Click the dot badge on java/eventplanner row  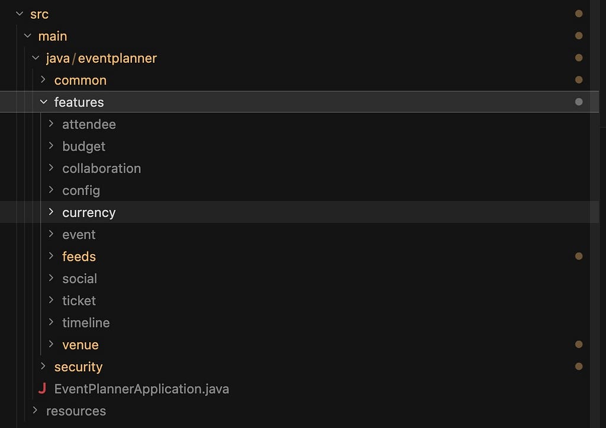(x=579, y=58)
